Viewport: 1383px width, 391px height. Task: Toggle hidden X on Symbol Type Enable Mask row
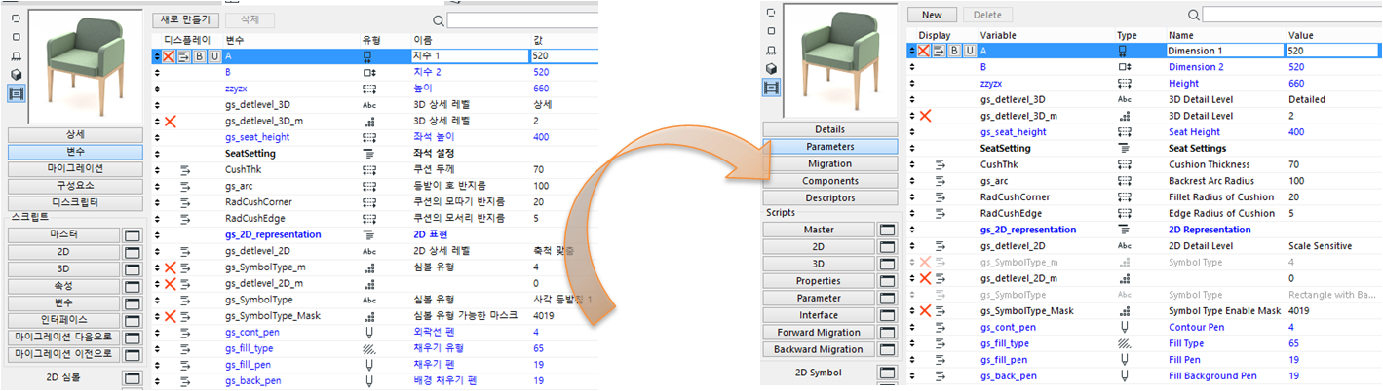tap(925, 310)
